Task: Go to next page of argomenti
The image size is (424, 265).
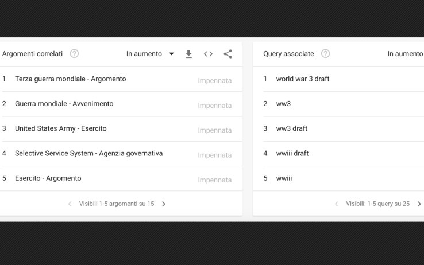Action: pyautogui.click(x=164, y=204)
